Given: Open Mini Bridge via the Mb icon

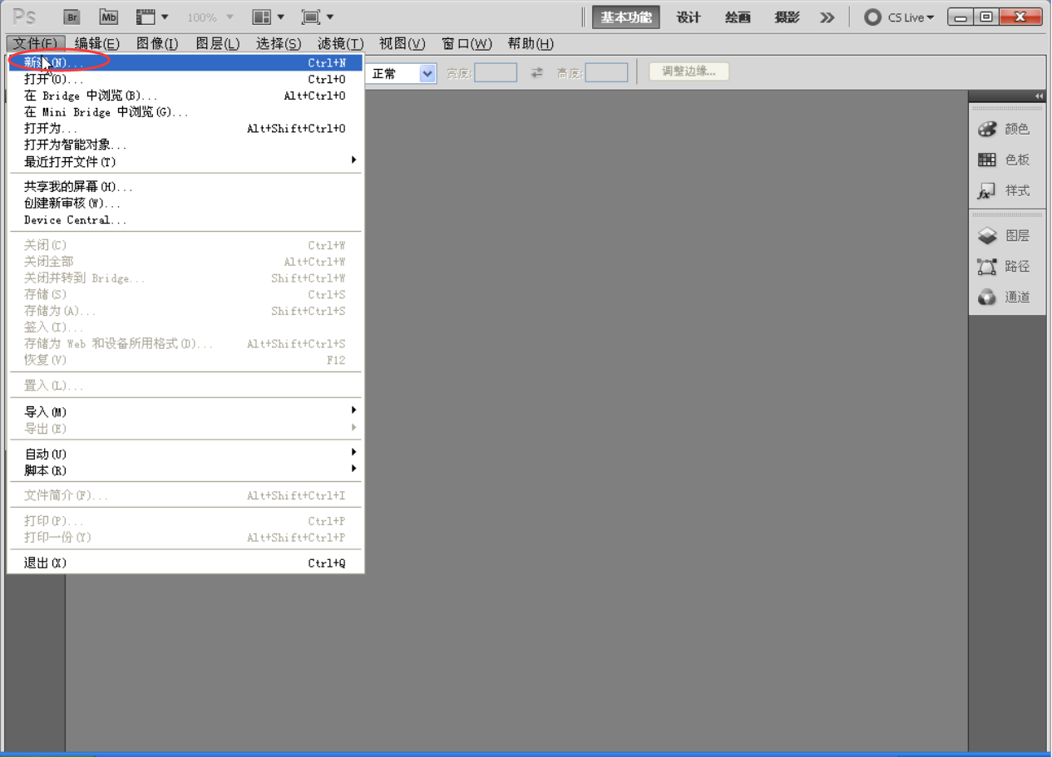Looking at the screenshot, I should 108,17.
